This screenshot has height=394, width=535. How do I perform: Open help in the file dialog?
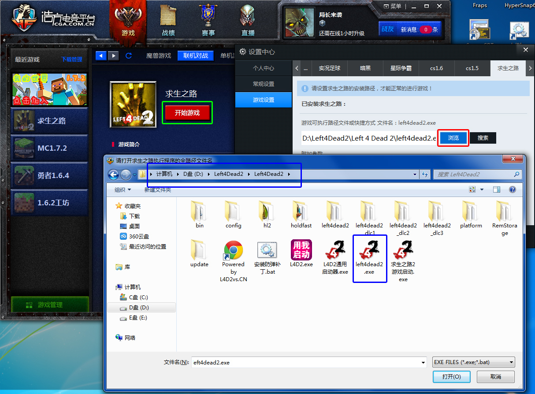(x=513, y=190)
